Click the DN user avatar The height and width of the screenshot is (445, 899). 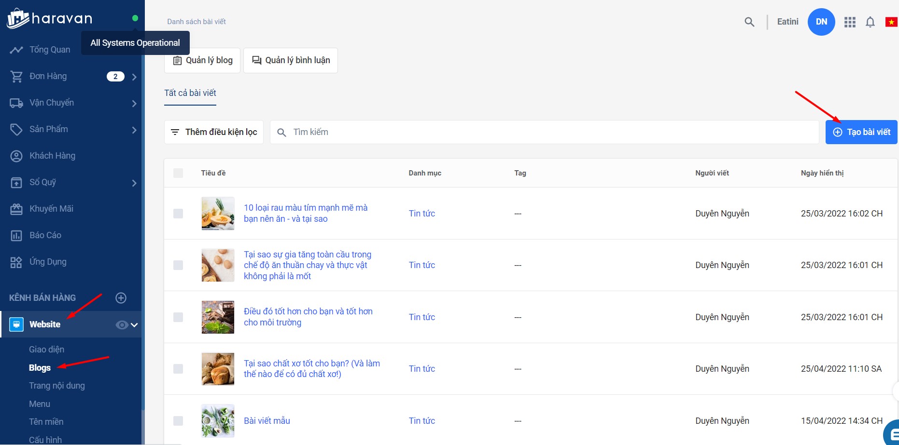click(x=821, y=22)
